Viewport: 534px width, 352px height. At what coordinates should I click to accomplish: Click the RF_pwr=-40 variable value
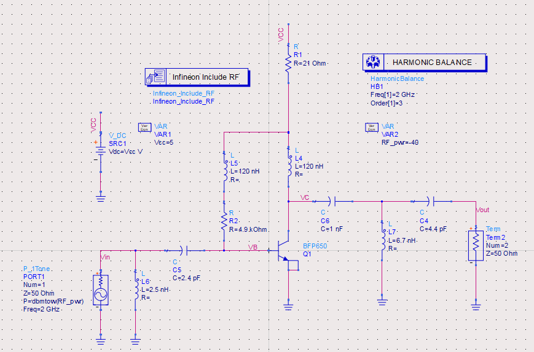coord(400,142)
